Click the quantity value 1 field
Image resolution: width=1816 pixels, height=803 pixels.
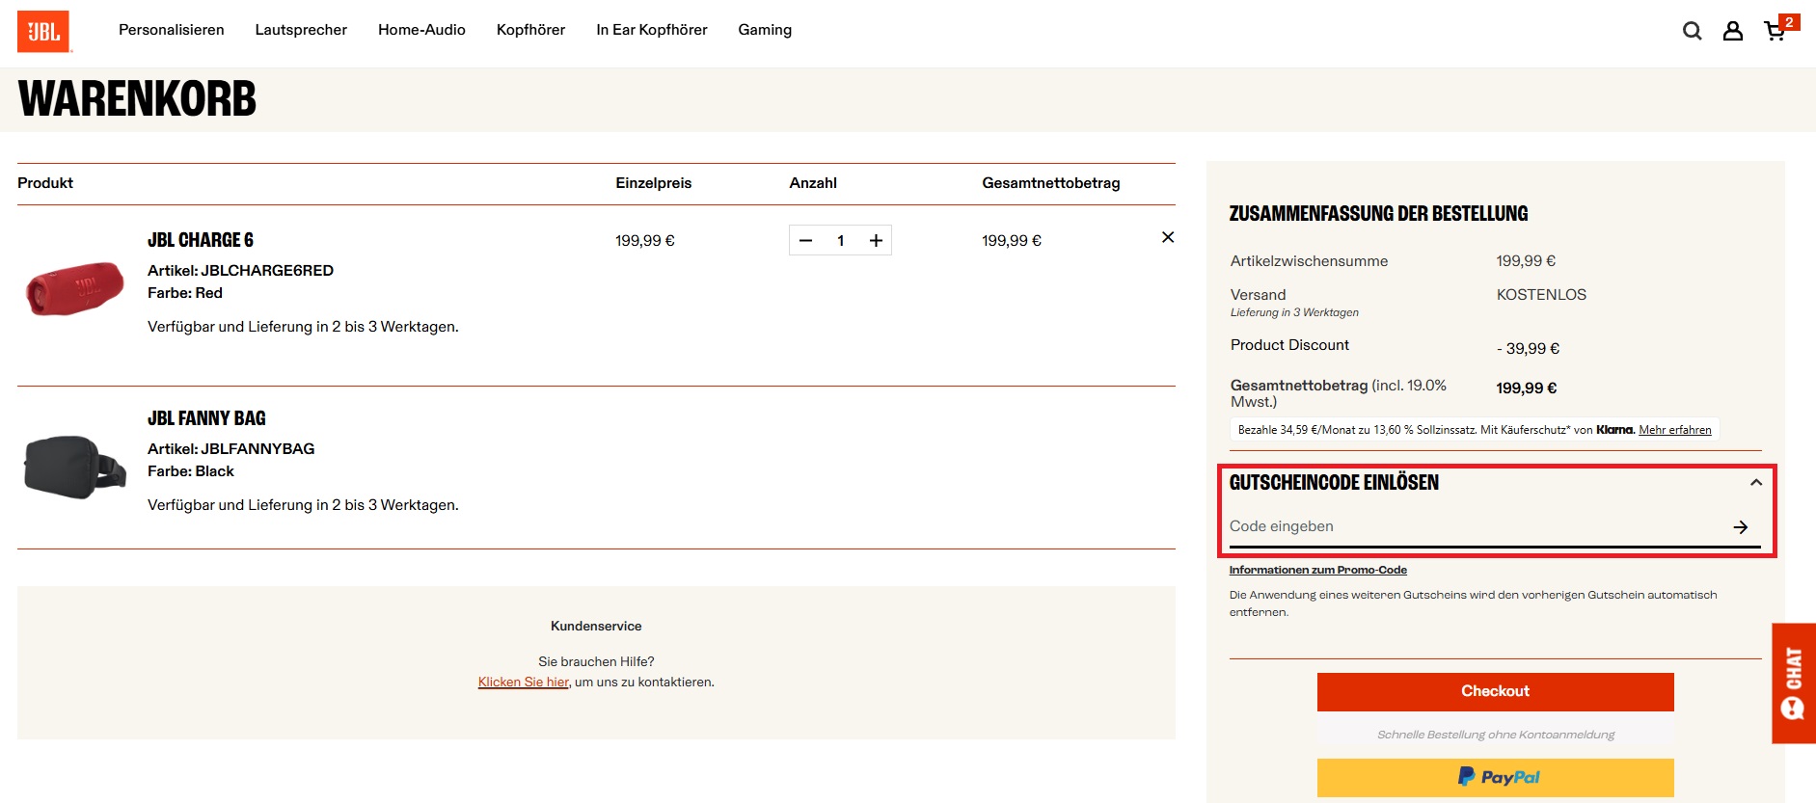[x=841, y=240]
